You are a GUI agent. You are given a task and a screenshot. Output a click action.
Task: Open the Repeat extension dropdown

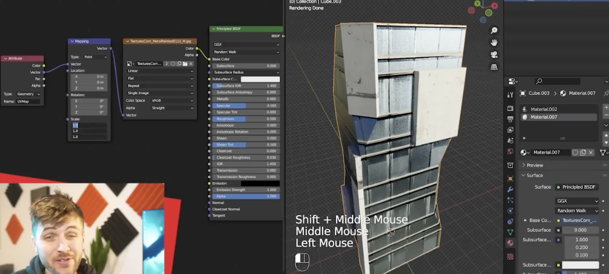click(x=160, y=86)
